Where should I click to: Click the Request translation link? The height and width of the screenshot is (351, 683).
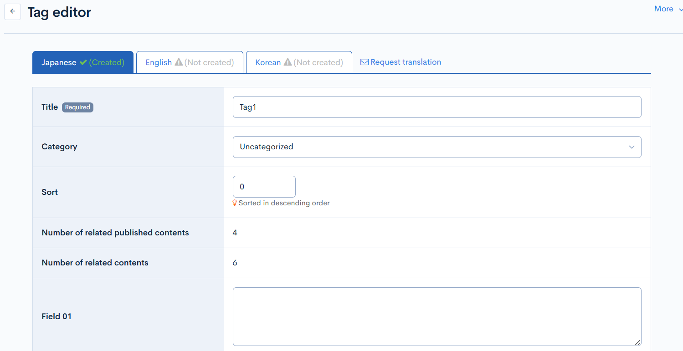pos(406,62)
